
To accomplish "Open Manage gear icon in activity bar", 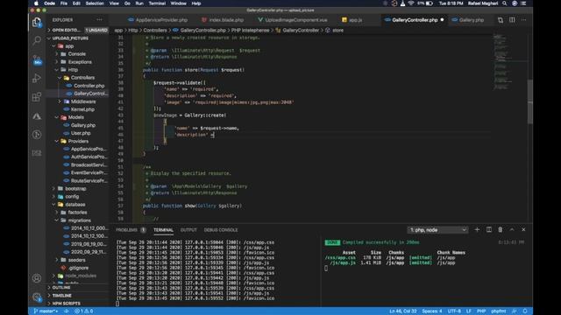I will tap(37, 297).
